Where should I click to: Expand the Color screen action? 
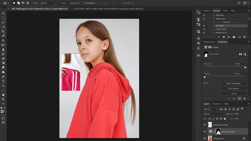tap(214, 29)
